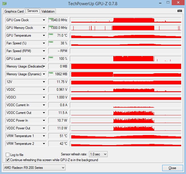The width and height of the screenshot is (186, 174).
Task: Open Memory Usage (Dedicated) dropdown arrow
Action: [44, 66]
